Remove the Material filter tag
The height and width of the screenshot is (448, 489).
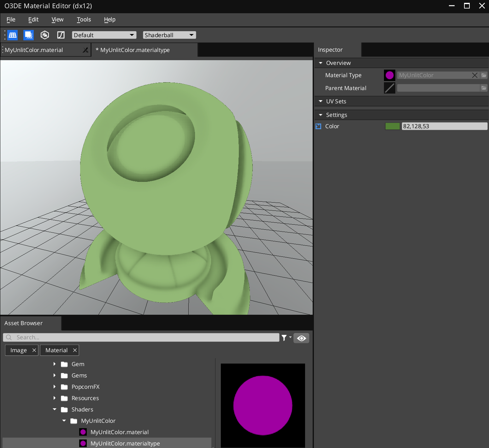pyautogui.click(x=75, y=350)
